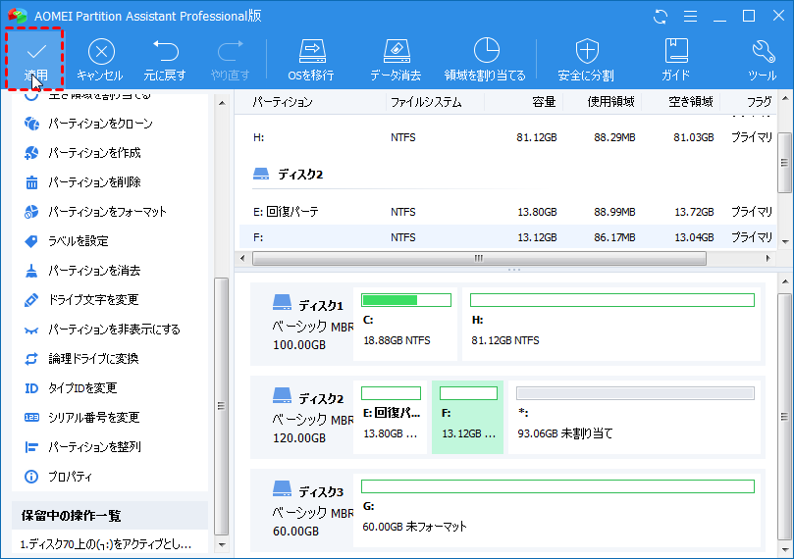Screen dimensions: 794x559
Task: Select the E: 回復パーテ row in table
Action: coord(507,212)
